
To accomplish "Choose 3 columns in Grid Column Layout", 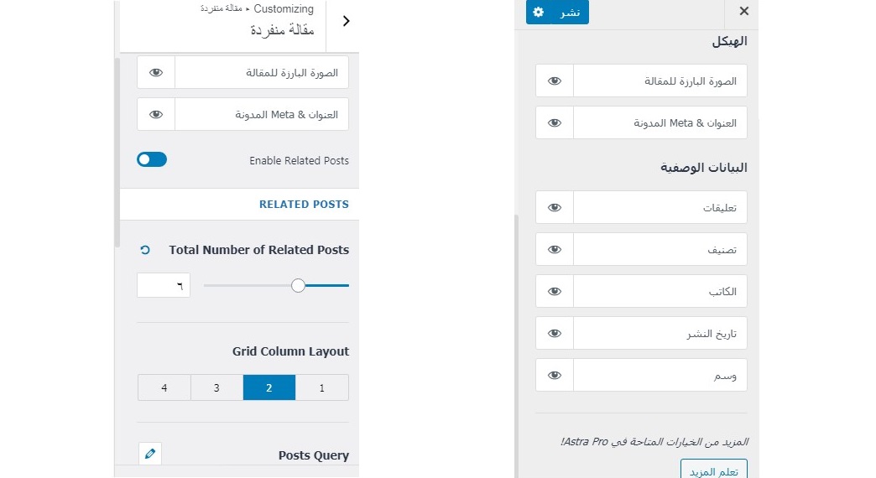I will click(216, 387).
